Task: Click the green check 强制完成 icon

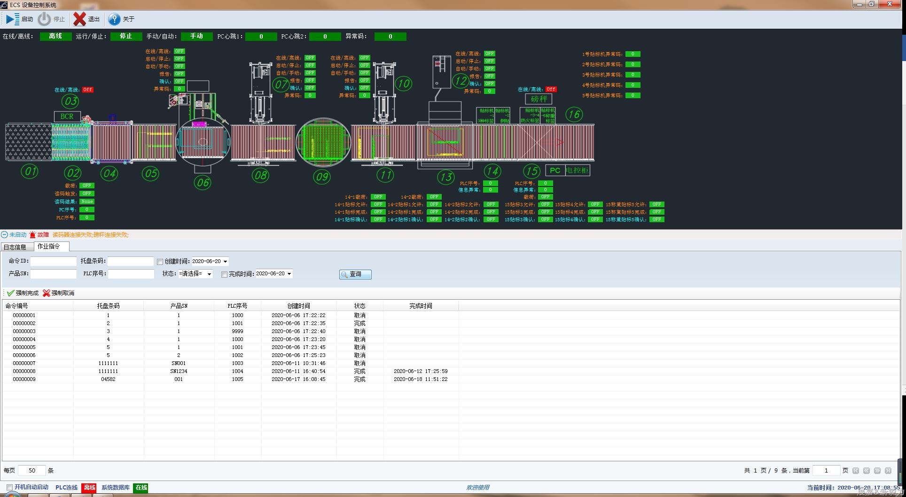Action: coord(10,293)
